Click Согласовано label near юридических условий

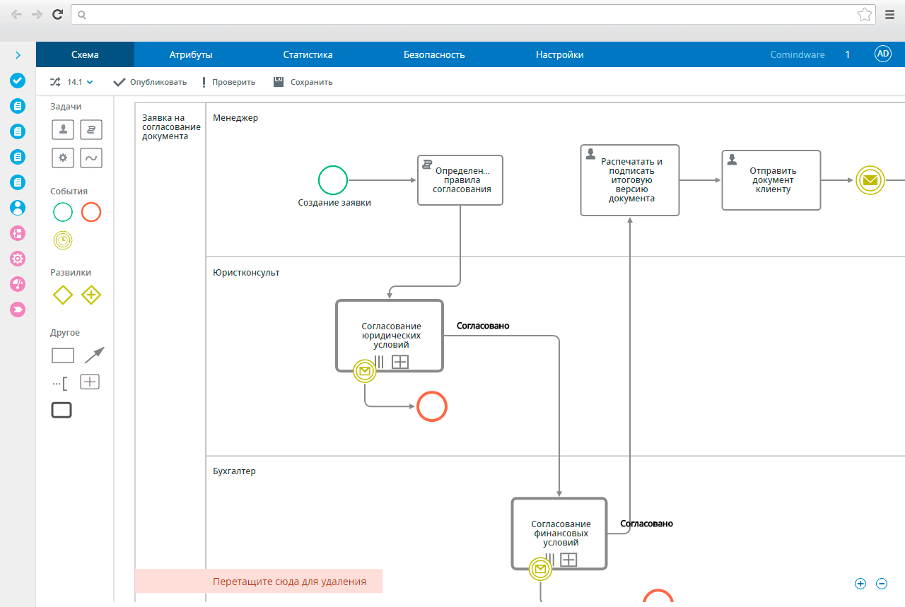click(483, 326)
